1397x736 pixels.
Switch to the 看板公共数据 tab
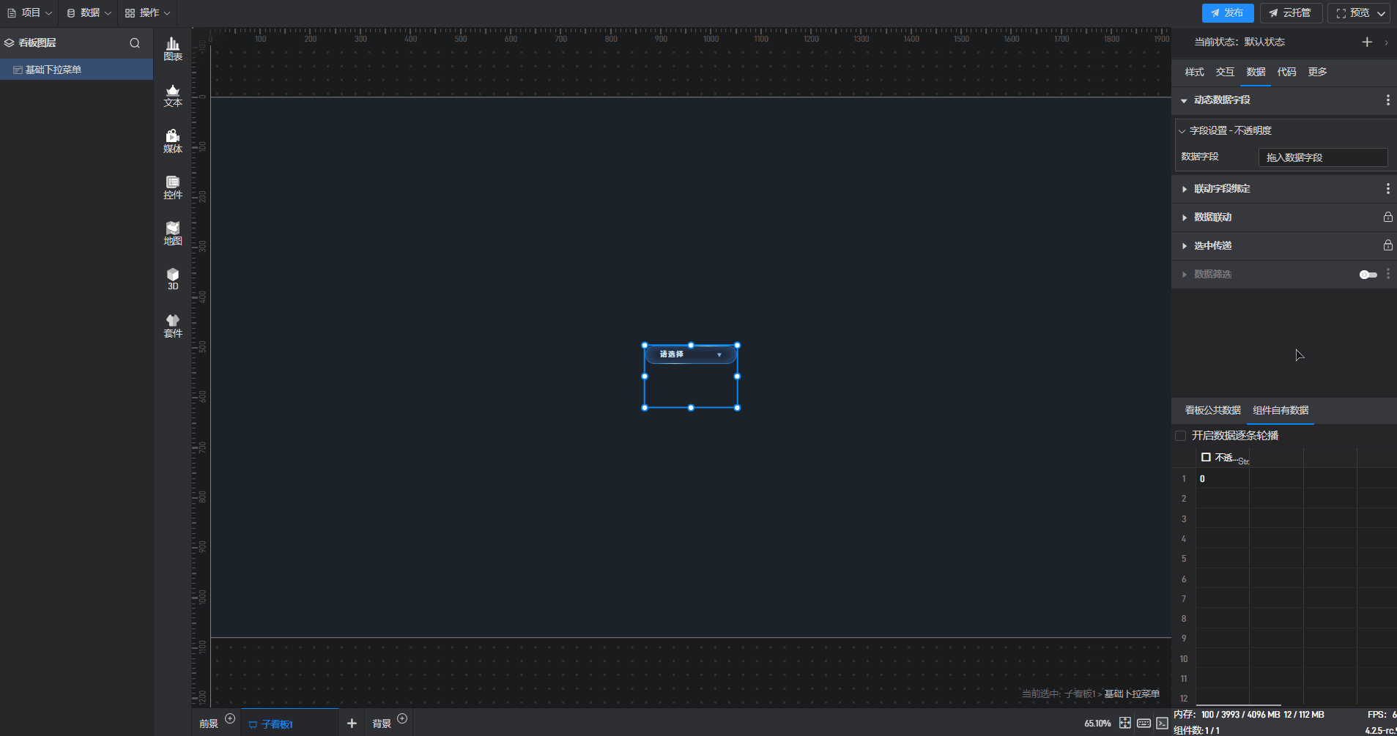1212,410
